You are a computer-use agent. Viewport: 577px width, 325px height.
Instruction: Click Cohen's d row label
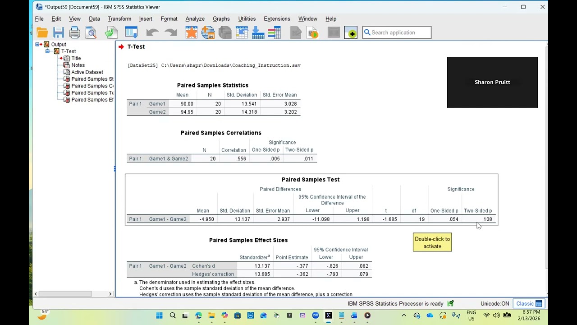click(203, 266)
